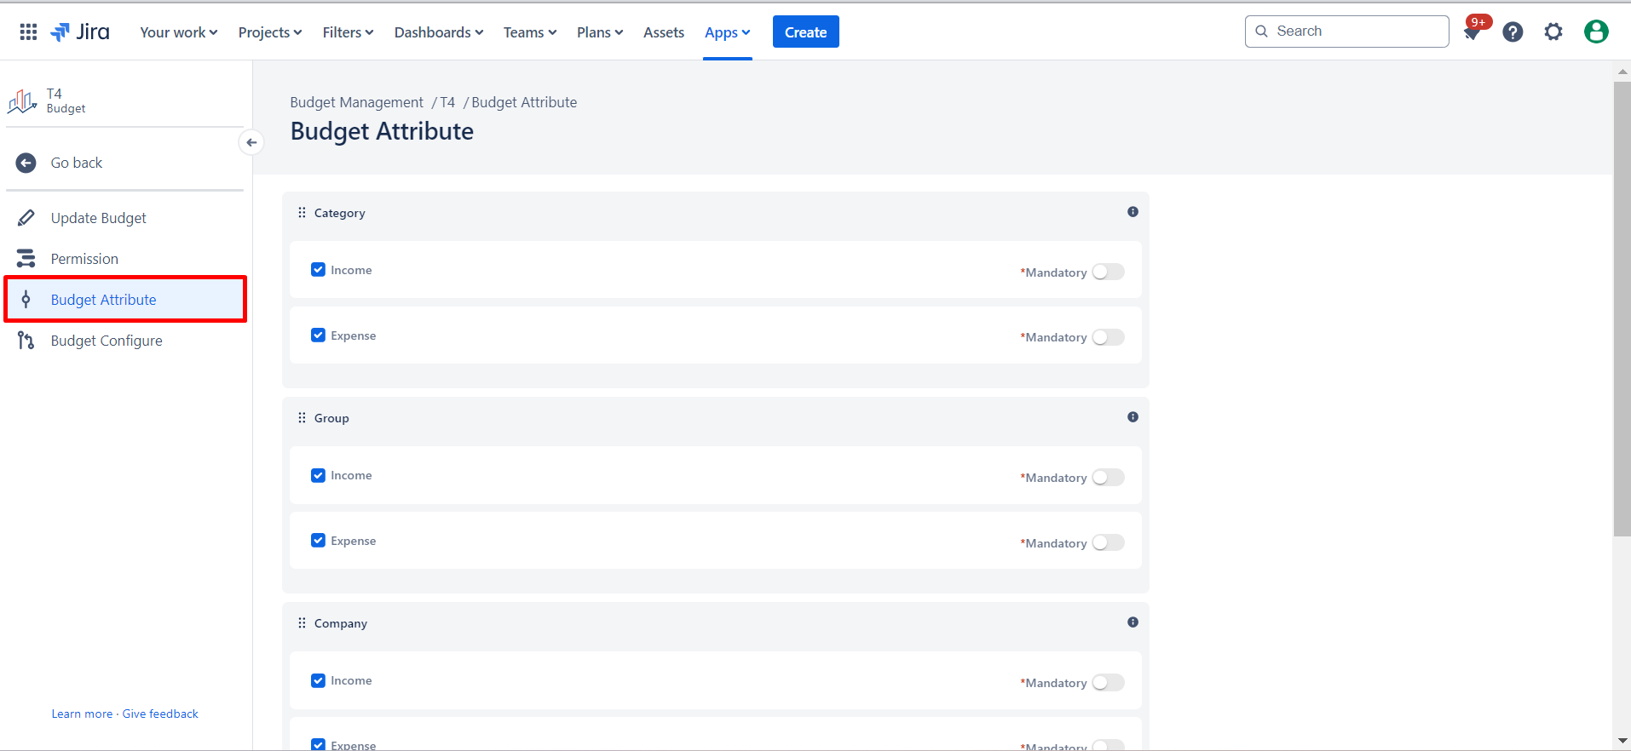Image resolution: width=1631 pixels, height=751 pixels.
Task: Click the Update Budget pencil icon
Action: tap(26, 218)
